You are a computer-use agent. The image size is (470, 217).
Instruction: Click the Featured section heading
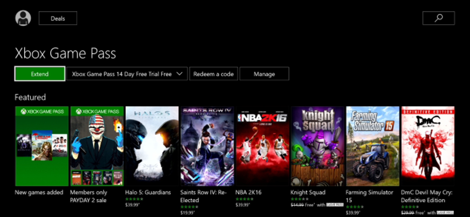click(30, 97)
